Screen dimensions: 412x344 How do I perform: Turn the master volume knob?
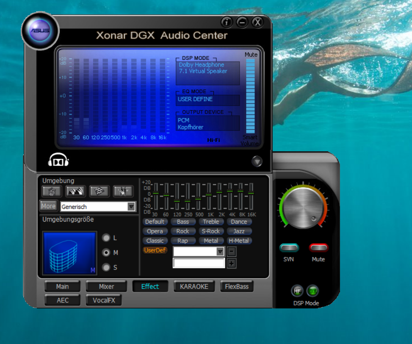click(x=303, y=207)
